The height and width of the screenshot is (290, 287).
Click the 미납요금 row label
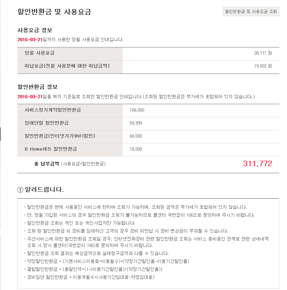point(67,66)
